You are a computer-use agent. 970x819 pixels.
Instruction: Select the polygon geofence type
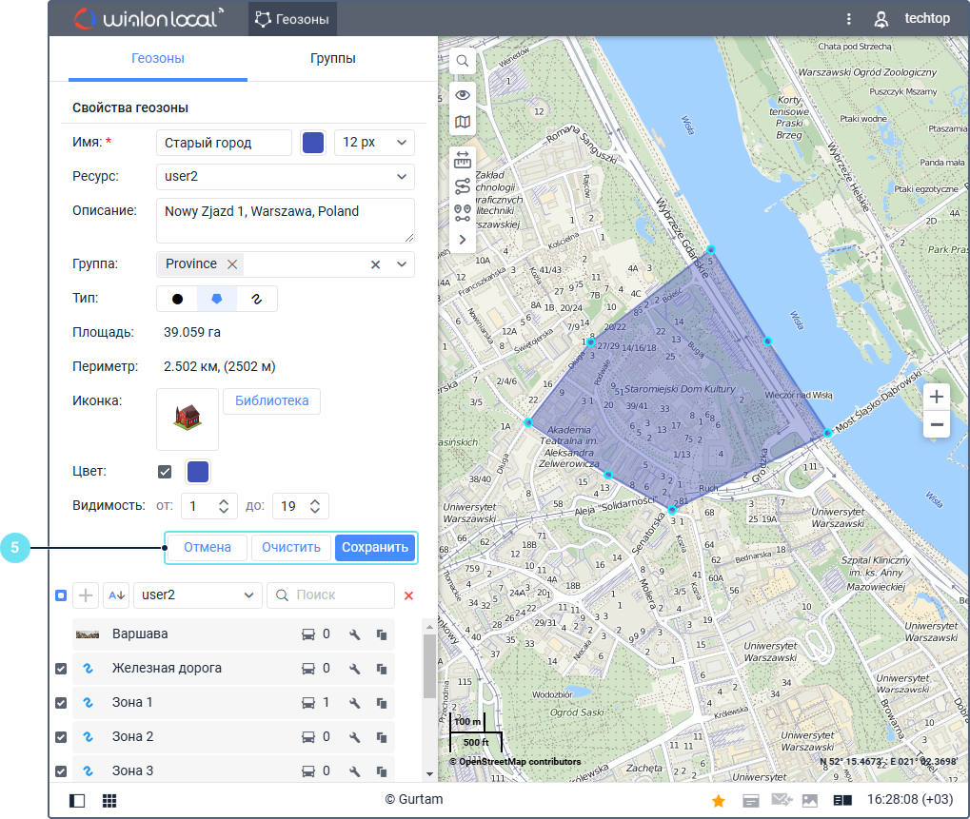pos(217,299)
